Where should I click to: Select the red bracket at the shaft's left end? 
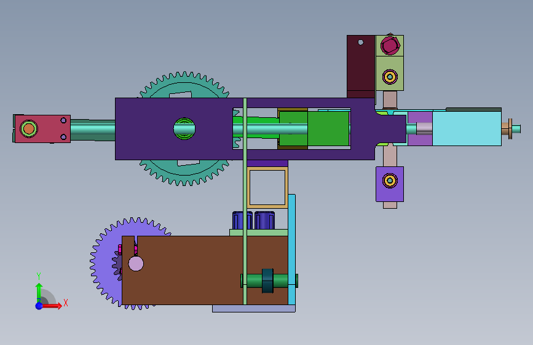coord(42,129)
